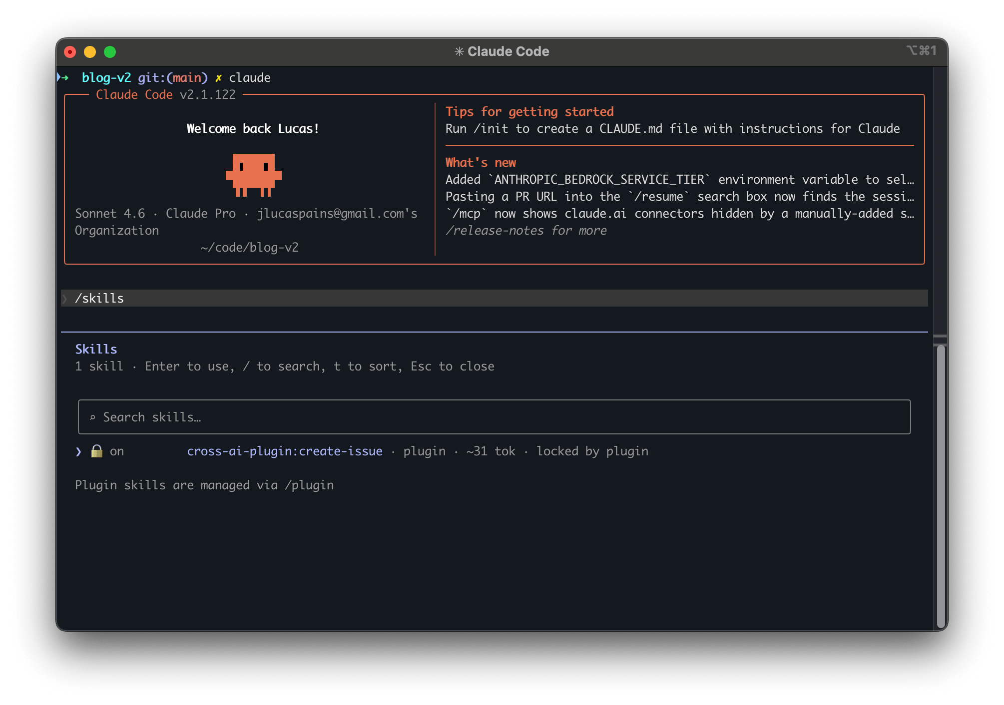The image size is (1004, 705).
Task: Click the '/release-notes for more' text
Action: 526,231
